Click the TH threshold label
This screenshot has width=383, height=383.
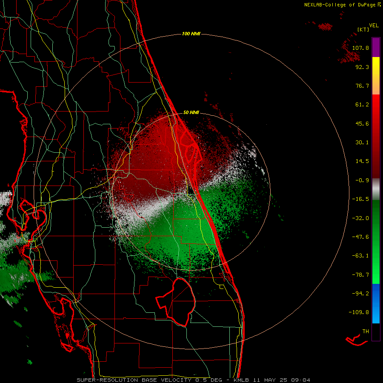tap(366, 332)
